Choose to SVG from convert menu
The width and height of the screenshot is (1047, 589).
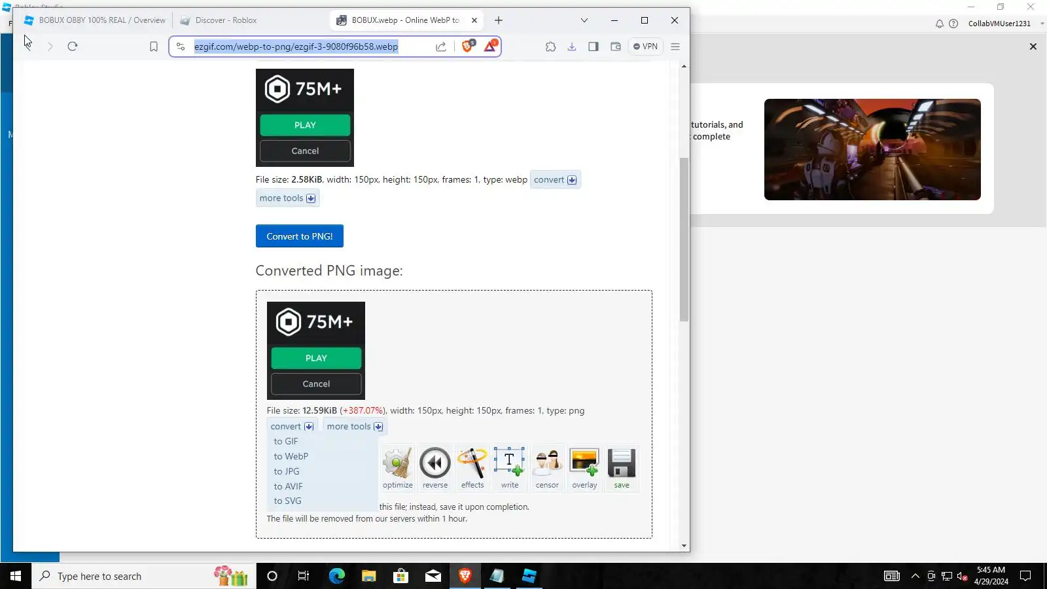[288, 501]
